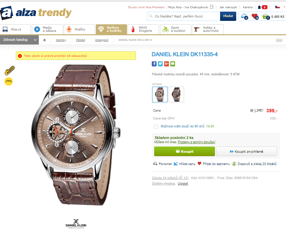
Task: Click the Koupit zrychleně button
Action: 247,151
